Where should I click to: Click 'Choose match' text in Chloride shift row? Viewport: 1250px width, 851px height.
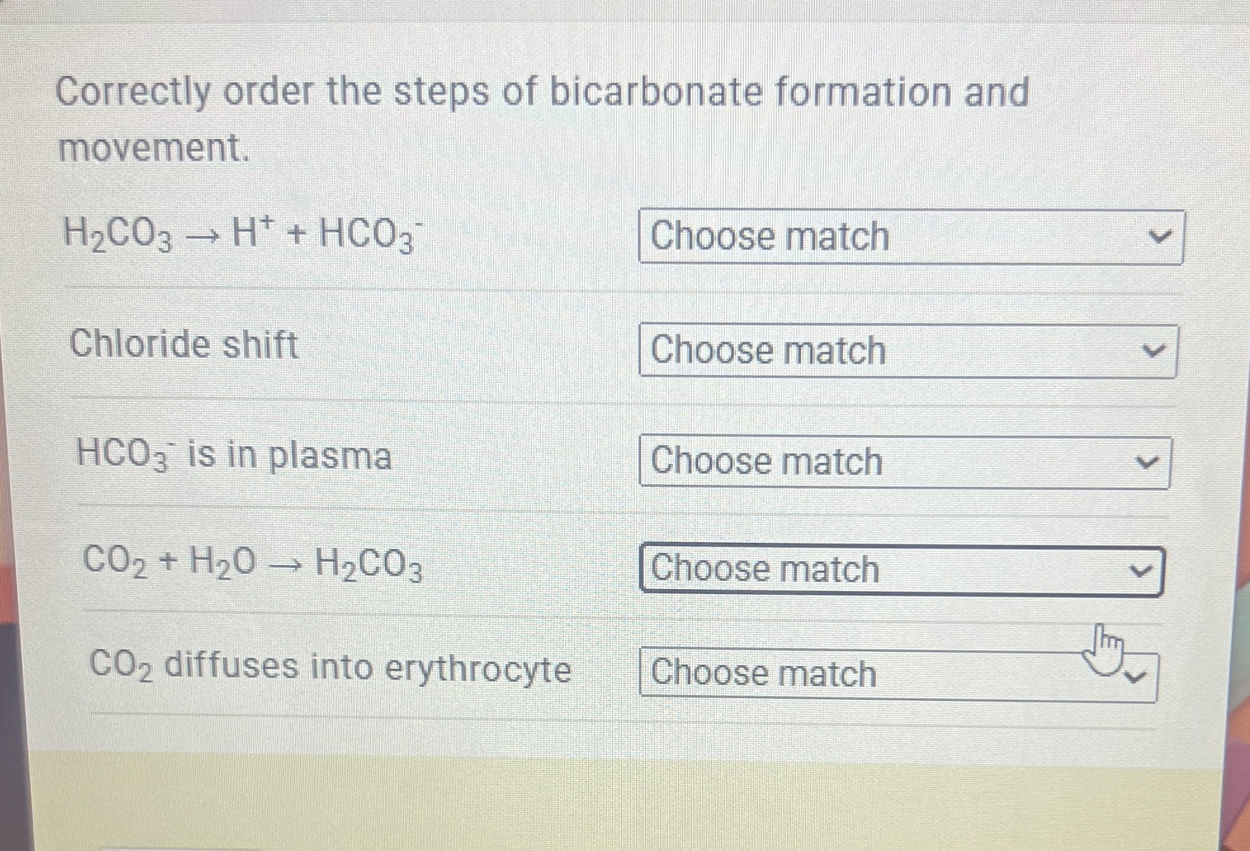(768, 351)
